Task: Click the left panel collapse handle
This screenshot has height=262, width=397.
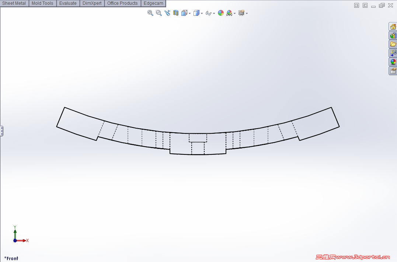Action: pyautogui.click(x=1, y=131)
